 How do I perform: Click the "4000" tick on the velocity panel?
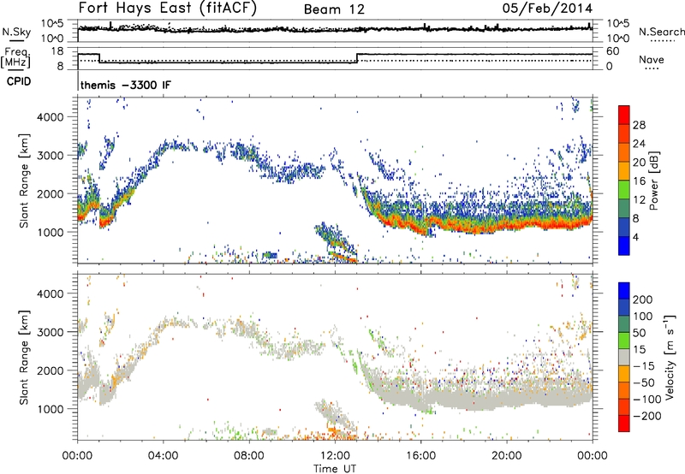point(50,293)
